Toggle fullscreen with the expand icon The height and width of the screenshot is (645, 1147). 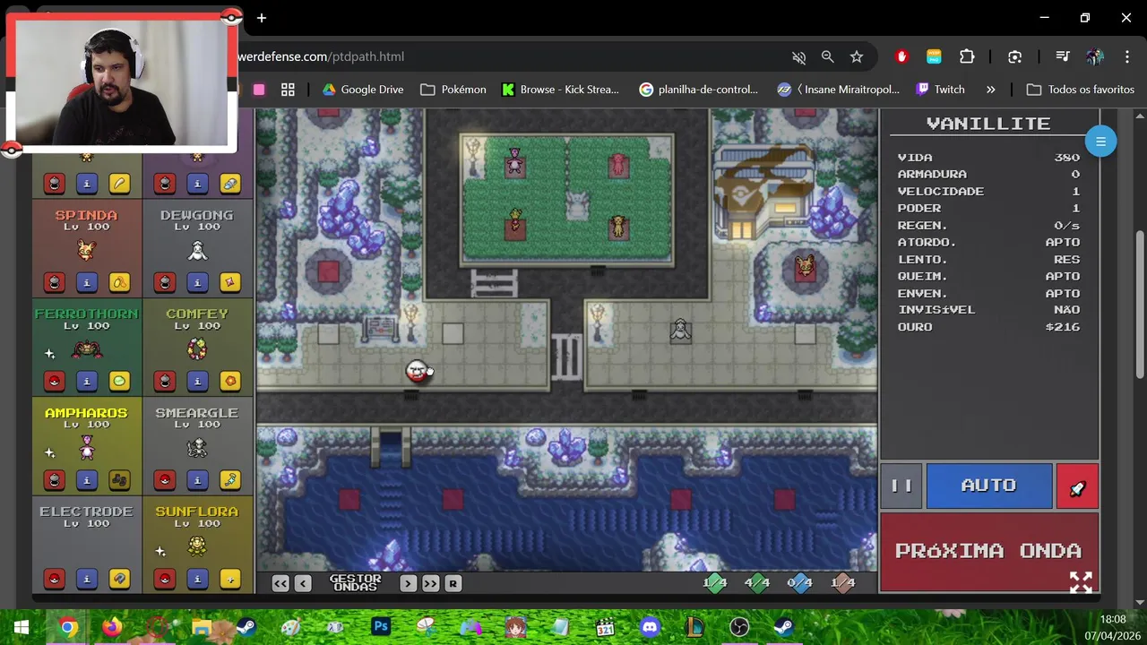click(x=1081, y=582)
